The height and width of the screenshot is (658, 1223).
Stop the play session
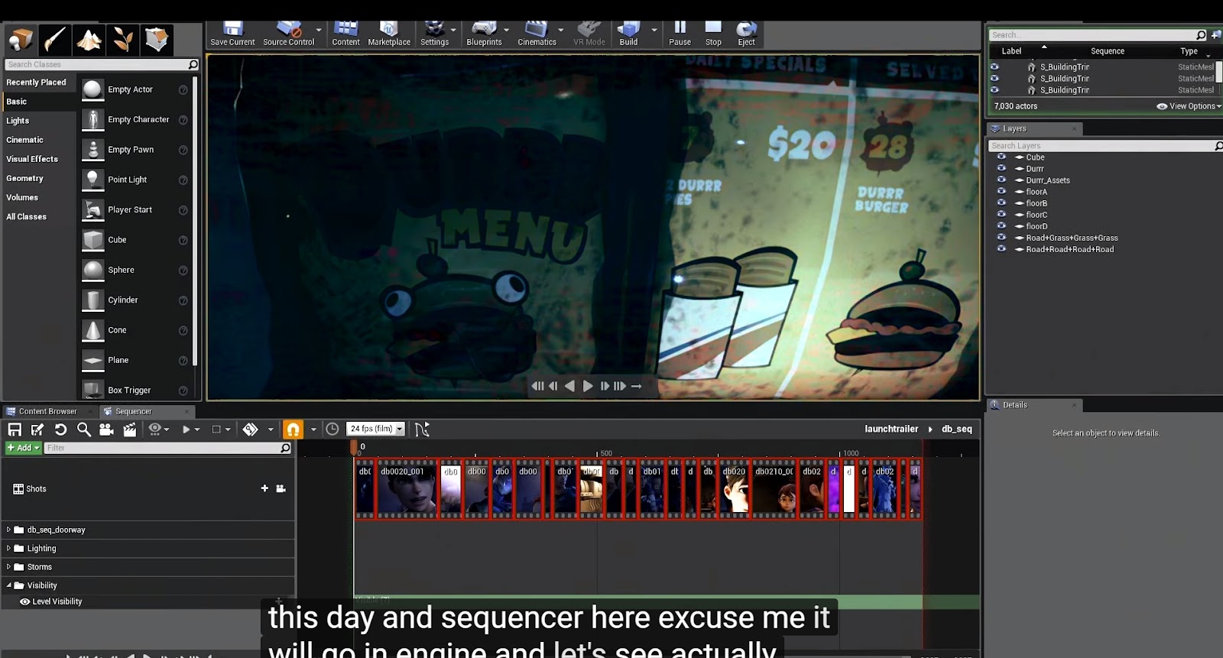pyautogui.click(x=713, y=34)
